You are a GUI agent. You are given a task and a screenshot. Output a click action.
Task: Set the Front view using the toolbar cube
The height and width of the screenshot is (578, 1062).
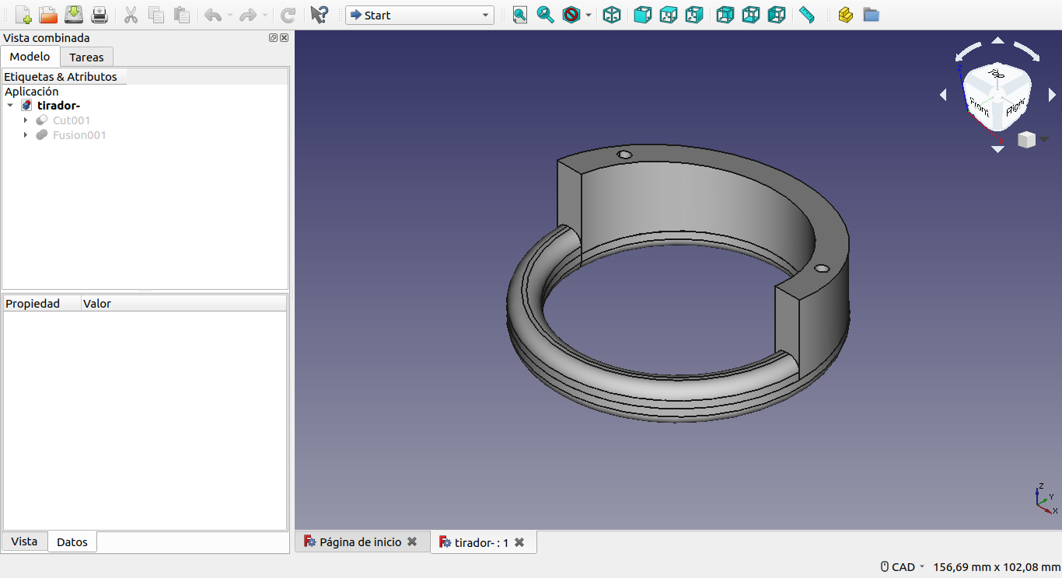pos(642,15)
